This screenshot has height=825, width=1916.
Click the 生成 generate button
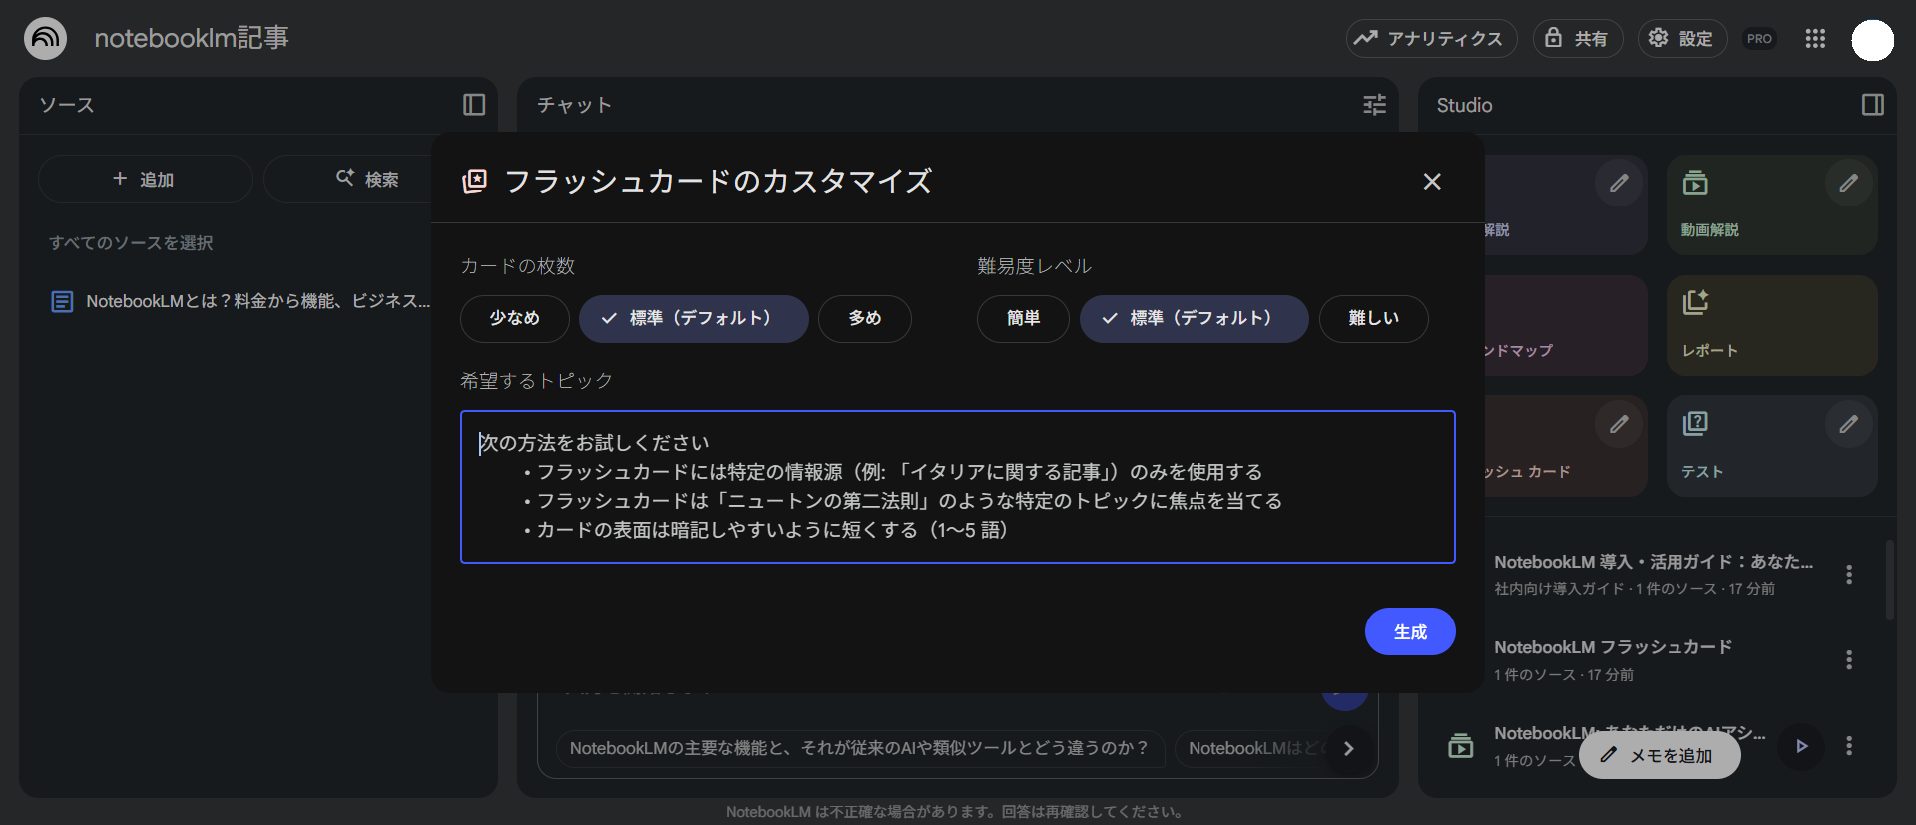(1410, 631)
